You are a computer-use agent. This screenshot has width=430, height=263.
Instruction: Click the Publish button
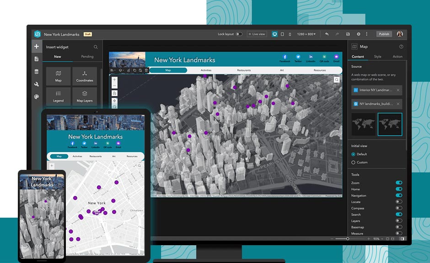pos(384,34)
